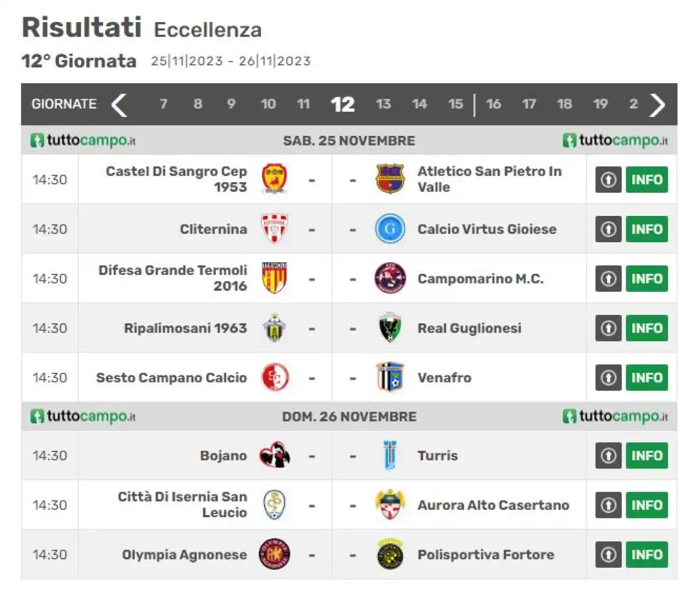Select giornata 13 tab
The image size is (687, 593).
click(383, 104)
